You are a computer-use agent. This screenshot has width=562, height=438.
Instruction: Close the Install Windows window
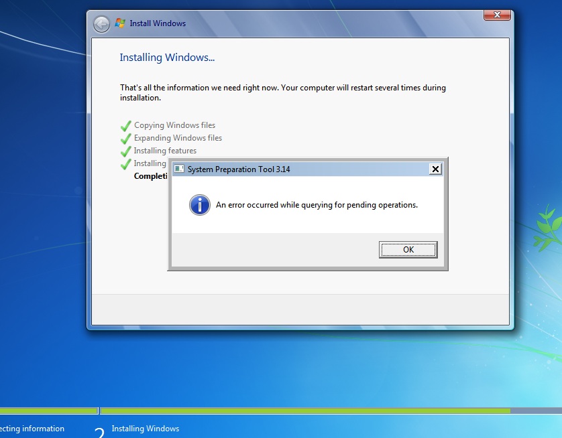(x=497, y=15)
